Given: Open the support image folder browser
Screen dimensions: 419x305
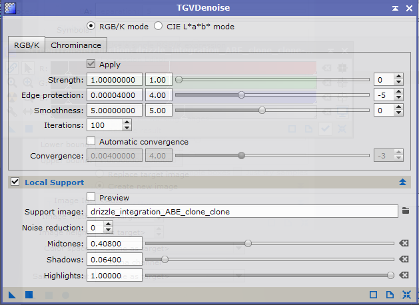Looking at the screenshot, I should [405, 211].
